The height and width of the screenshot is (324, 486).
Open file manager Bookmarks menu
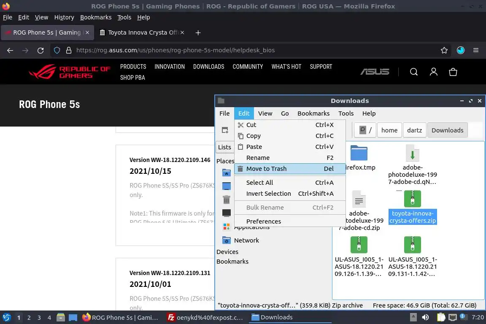(313, 113)
